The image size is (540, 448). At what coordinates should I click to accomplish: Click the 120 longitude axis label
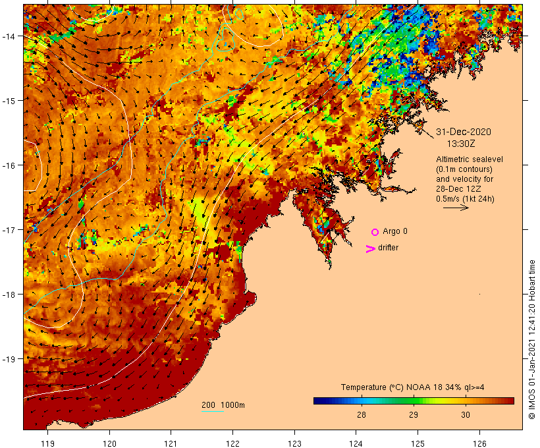pyautogui.click(x=109, y=443)
